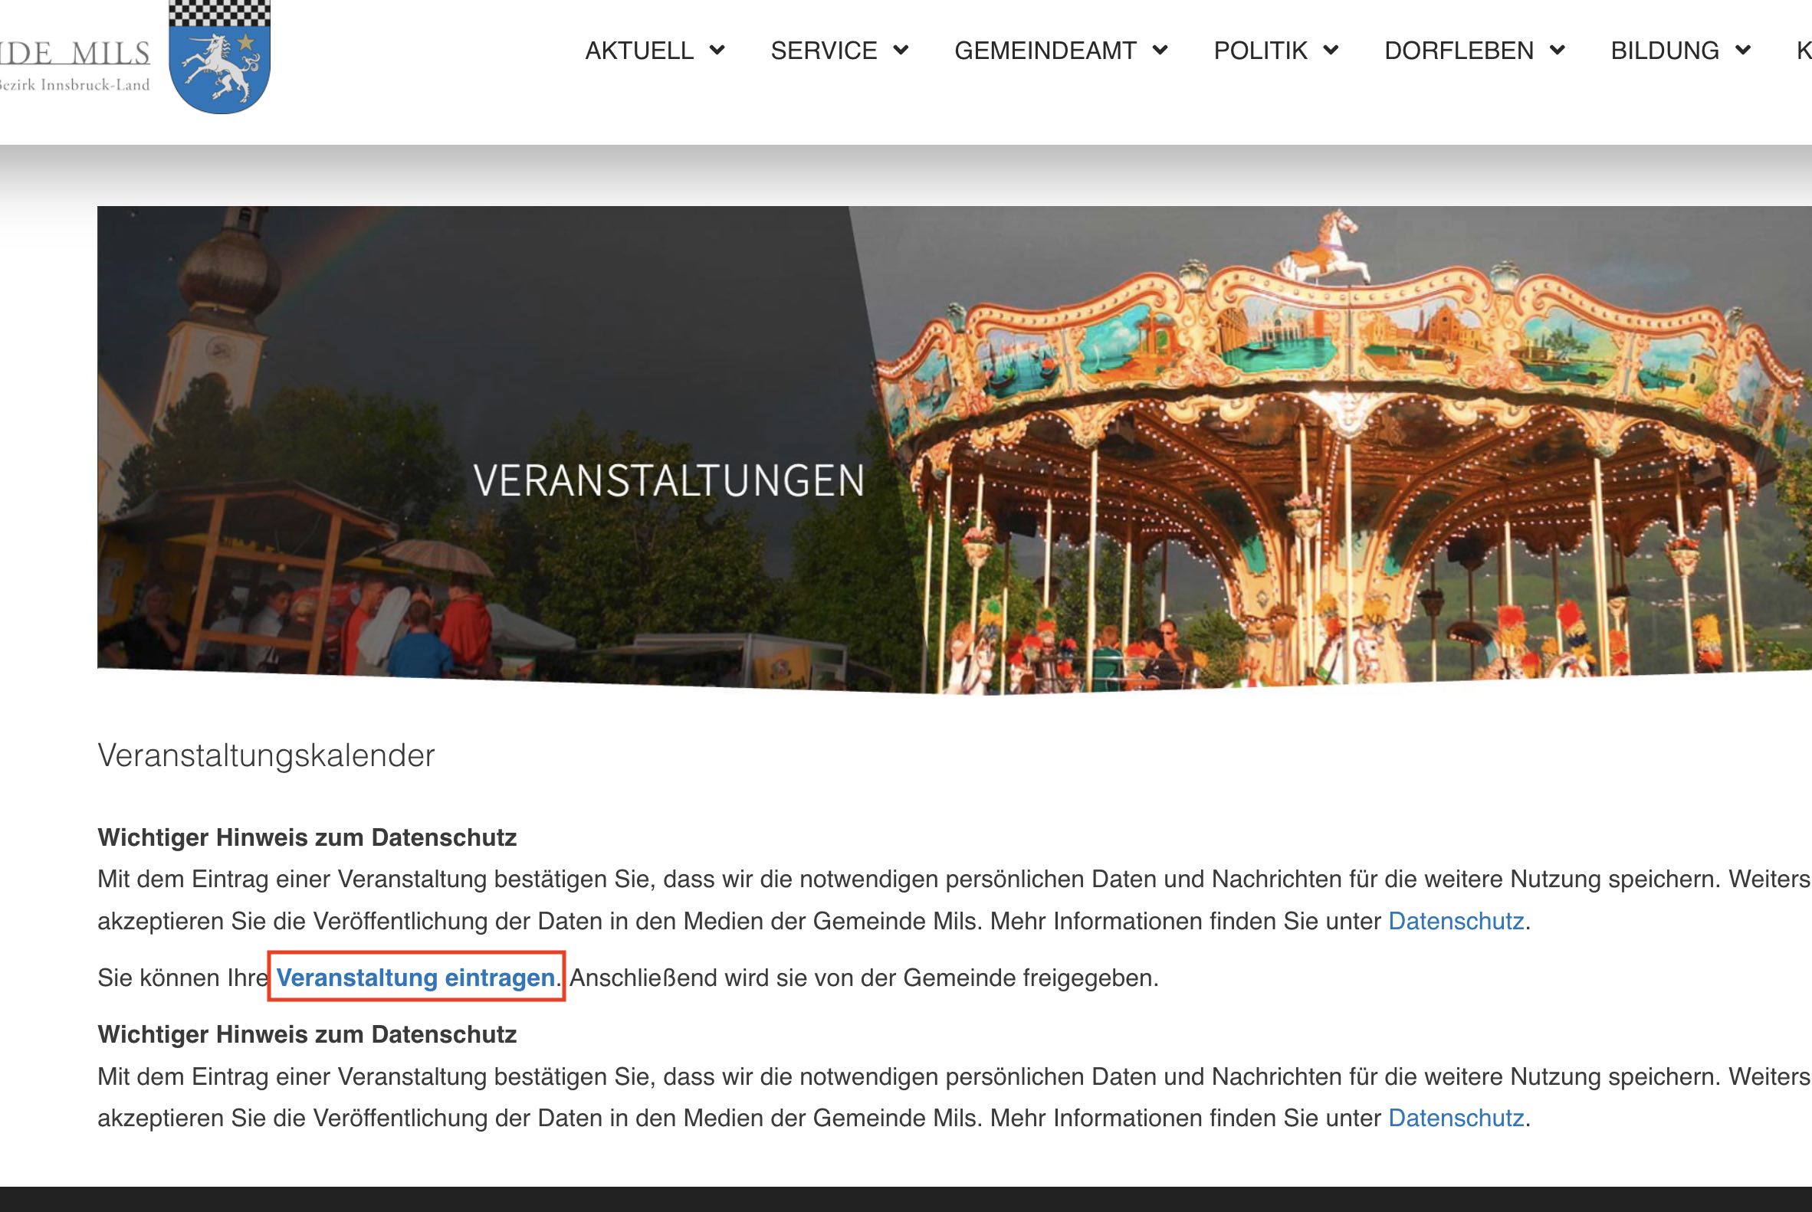Click the VERANSTALTUNGEN banner title
Image resolution: width=1812 pixels, height=1212 pixels.
(x=669, y=480)
